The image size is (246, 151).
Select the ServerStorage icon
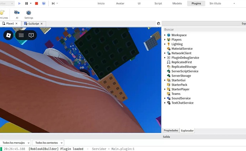tap(169, 76)
